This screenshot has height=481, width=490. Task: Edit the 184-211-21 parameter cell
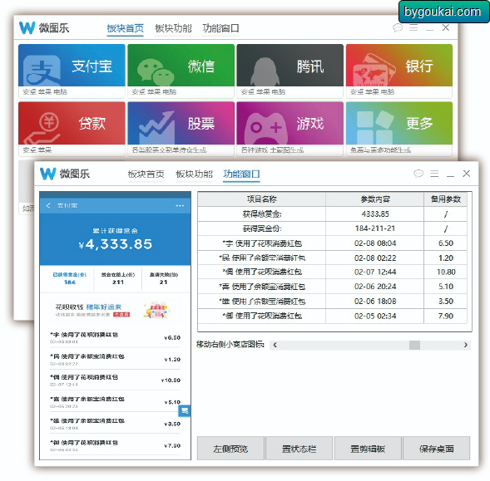pos(375,228)
